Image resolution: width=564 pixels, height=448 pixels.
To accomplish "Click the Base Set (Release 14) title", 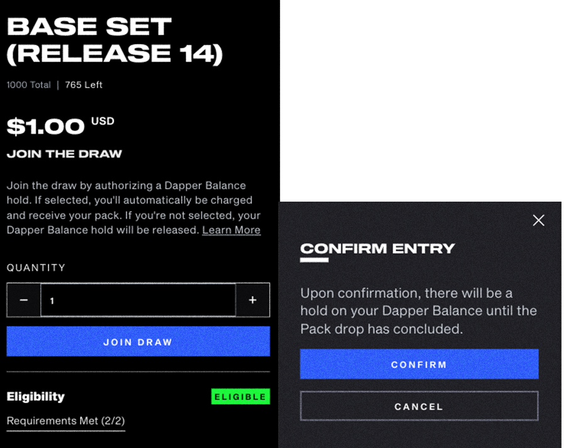I will [115, 40].
